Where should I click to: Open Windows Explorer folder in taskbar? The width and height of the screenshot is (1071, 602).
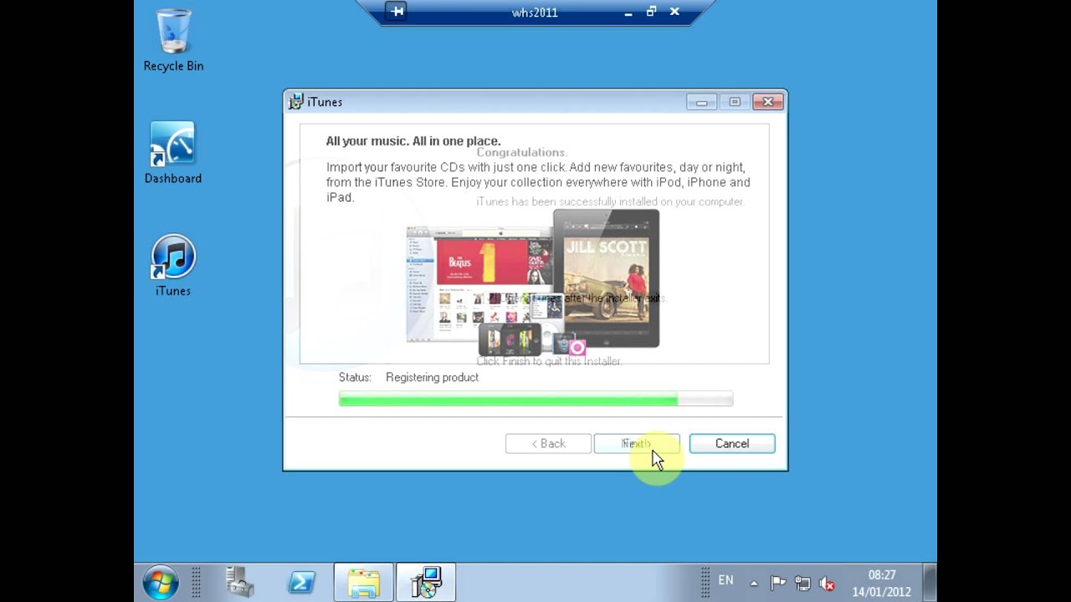coord(364,582)
